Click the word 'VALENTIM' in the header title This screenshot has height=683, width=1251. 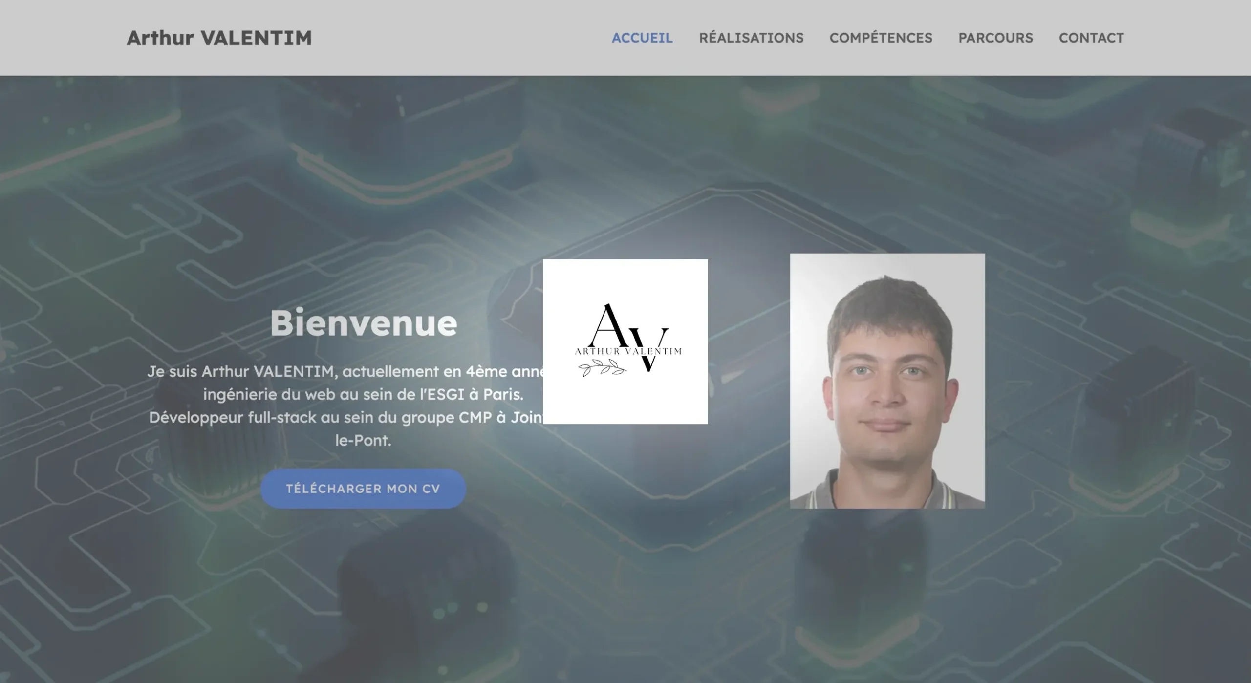(x=256, y=38)
